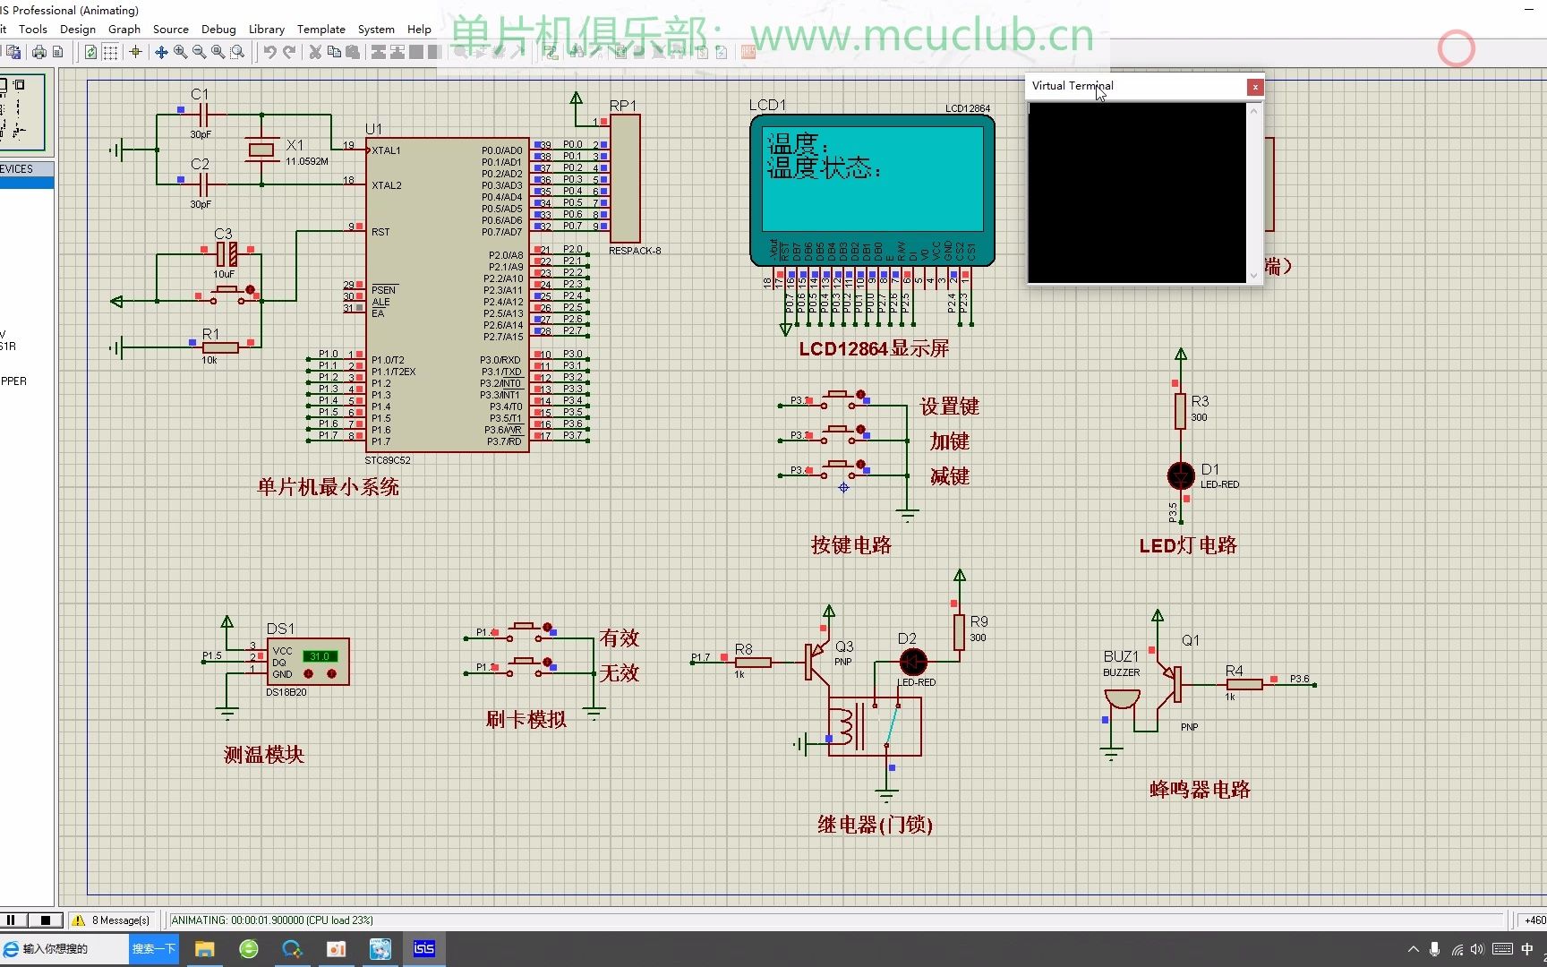Open File Explorer from the taskbar
Screen dimensions: 1547x967
click(x=205, y=949)
